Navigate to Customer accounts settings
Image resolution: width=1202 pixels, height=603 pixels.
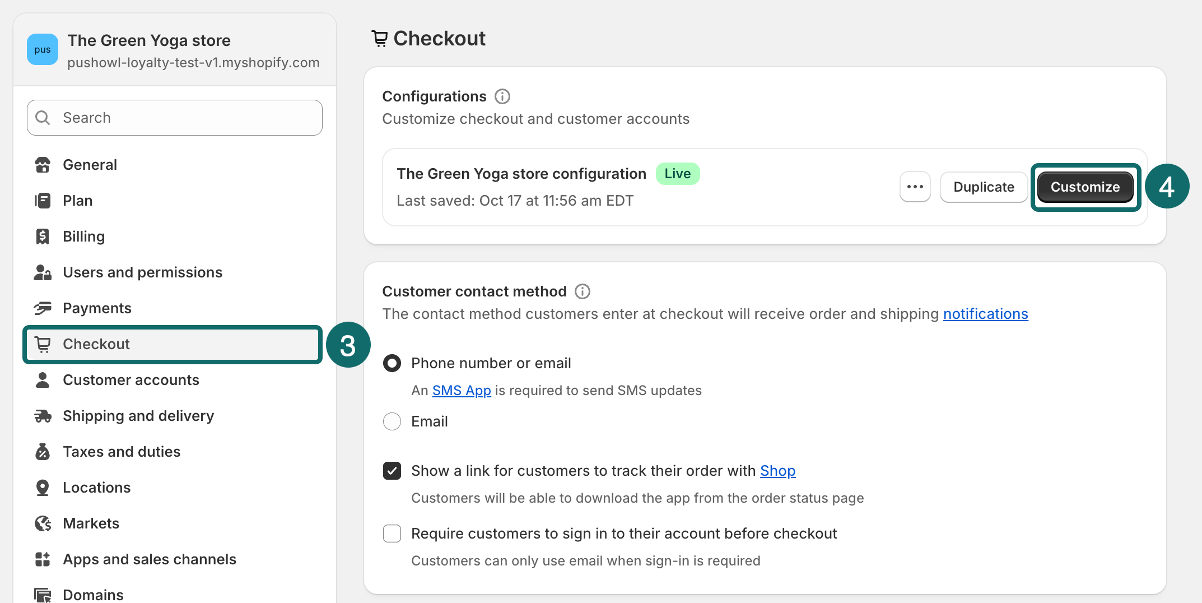(131, 380)
